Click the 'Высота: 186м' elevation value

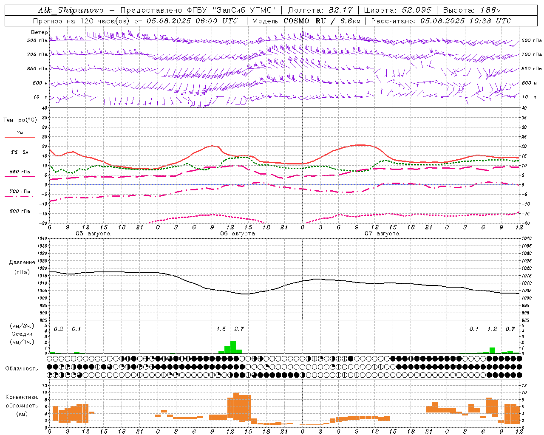click(472, 10)
